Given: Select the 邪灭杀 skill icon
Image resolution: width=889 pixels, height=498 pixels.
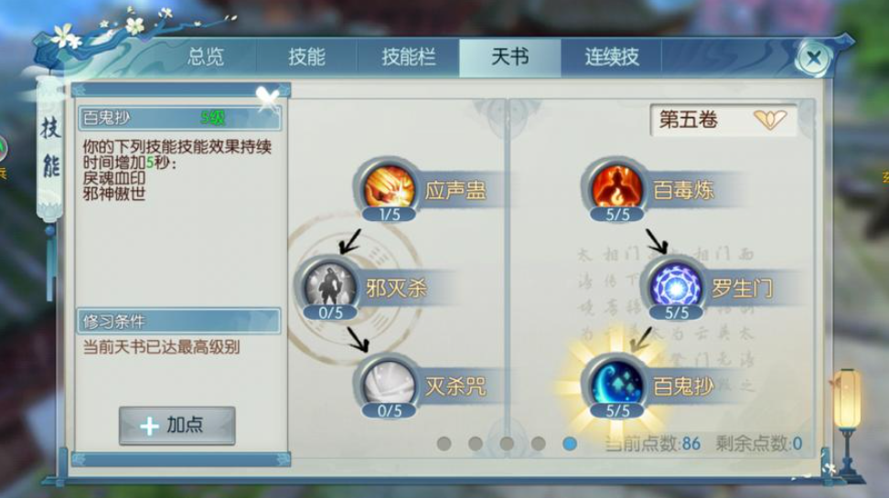Looking at the screenshot, I should click(x=329, y=287).
